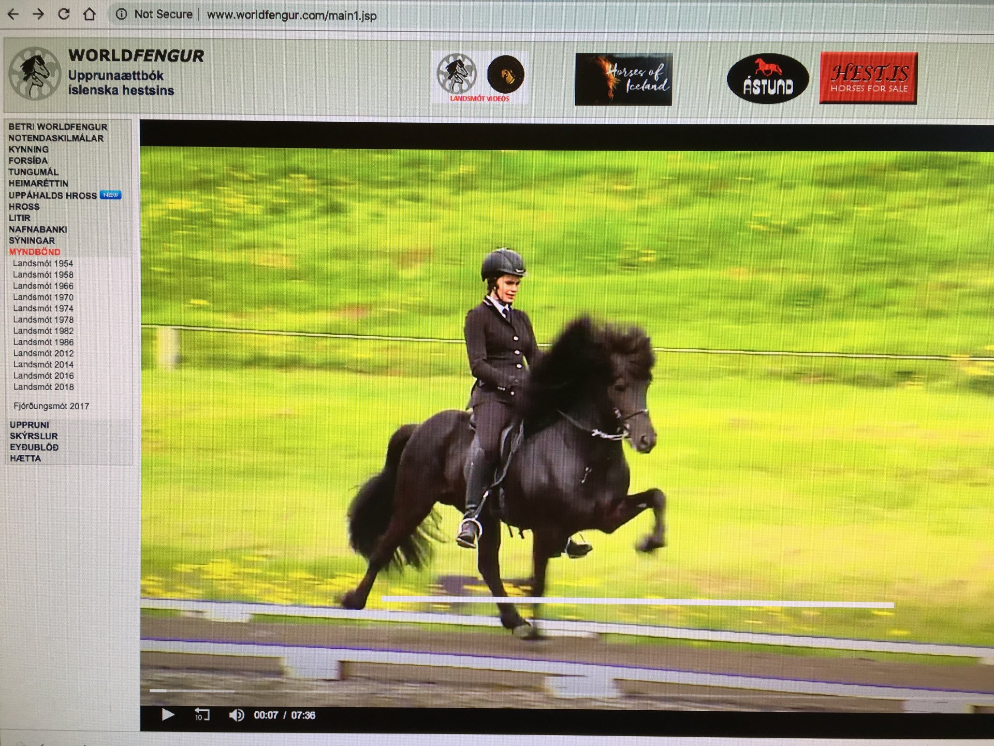The width and height of the screenshot is (994, 746).
Task: Open LITIR menu item
Action: coord(20,218)
